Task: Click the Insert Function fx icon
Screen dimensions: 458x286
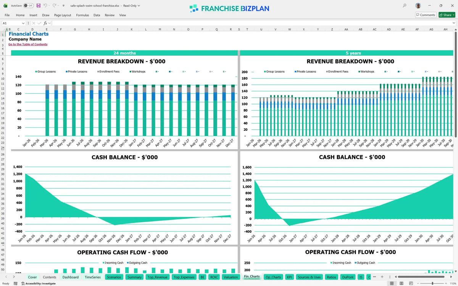Action: (x=45, y=23)
